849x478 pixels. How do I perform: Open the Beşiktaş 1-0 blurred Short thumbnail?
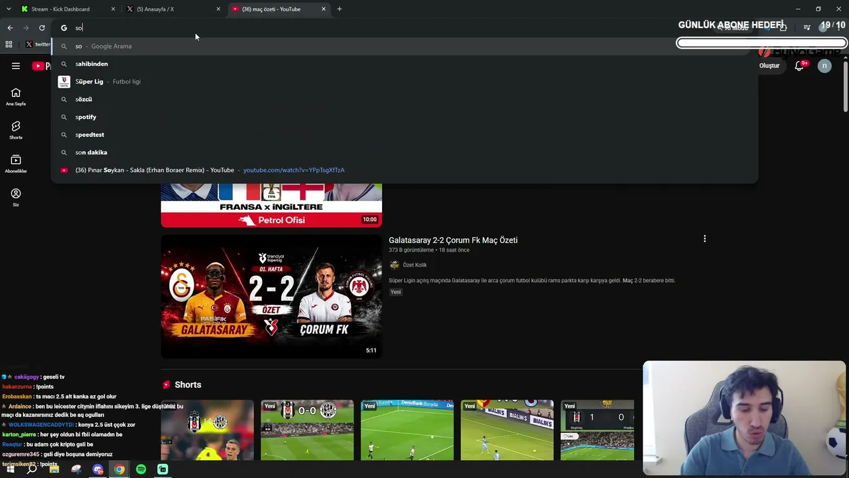pyautogui.click(x=207, y=430)
